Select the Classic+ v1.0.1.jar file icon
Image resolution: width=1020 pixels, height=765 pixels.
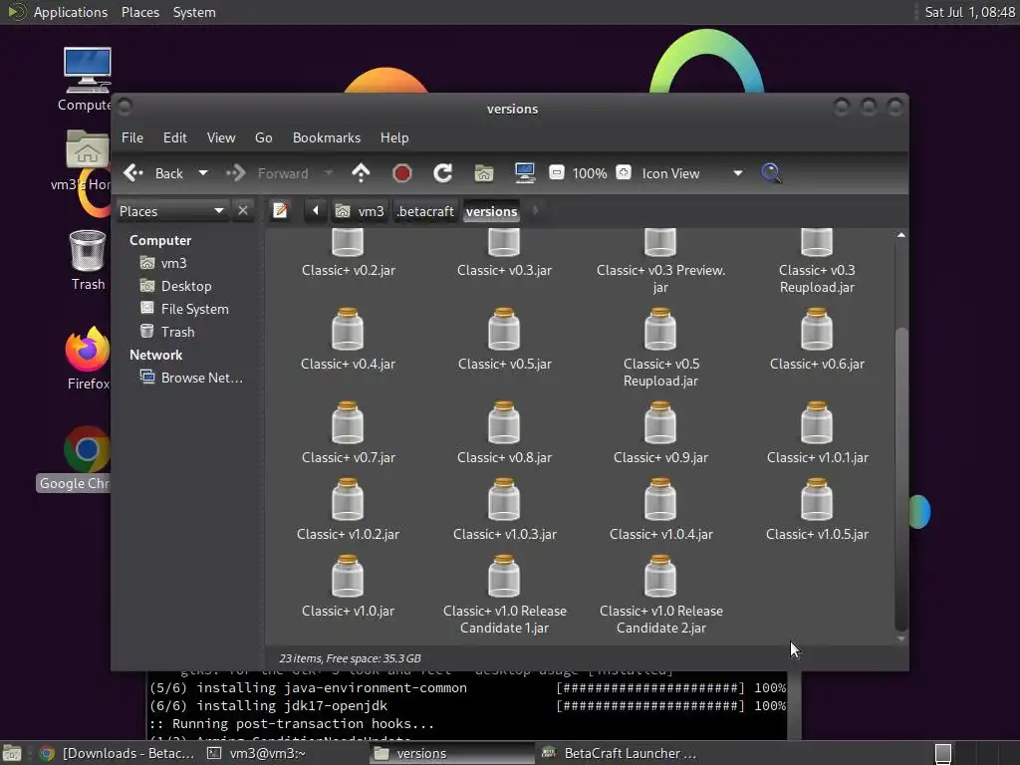817,422
